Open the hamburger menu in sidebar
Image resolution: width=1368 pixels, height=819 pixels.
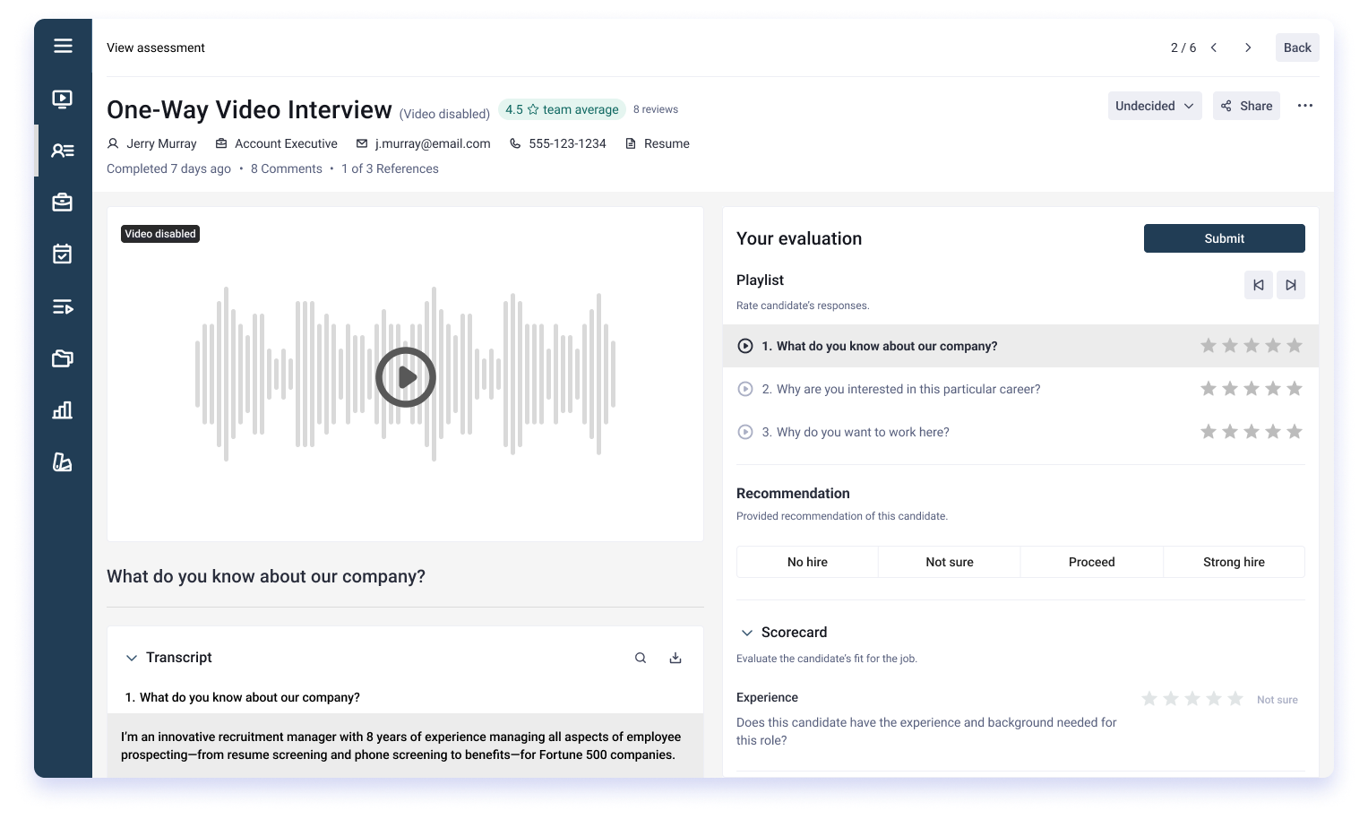(63, 46)
